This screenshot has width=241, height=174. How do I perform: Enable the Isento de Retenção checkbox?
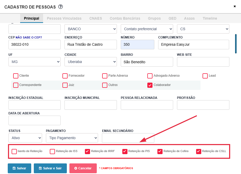(x=14, y=151)
